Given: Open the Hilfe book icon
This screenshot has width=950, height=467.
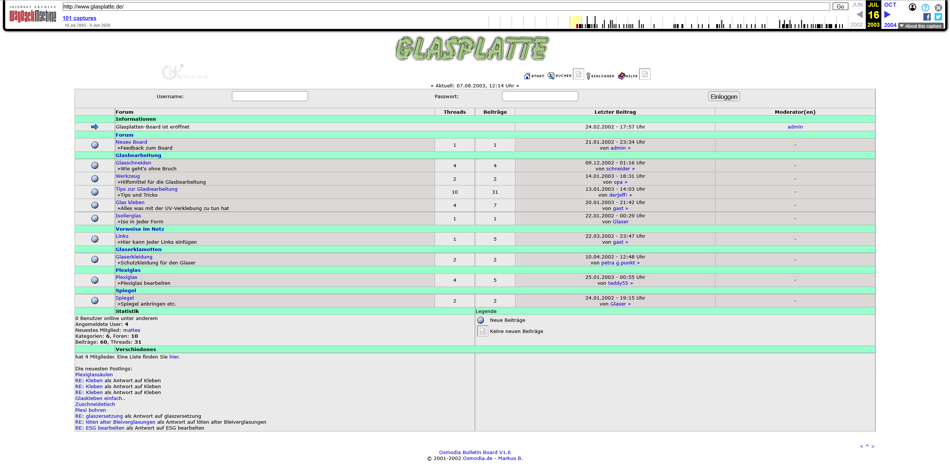Looking at the screenshot, I should coord(628,76).
